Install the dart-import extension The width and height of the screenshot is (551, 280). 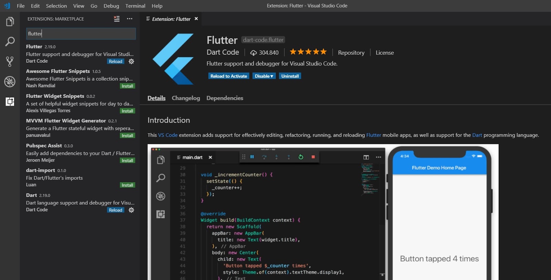[x=127, y=185]
